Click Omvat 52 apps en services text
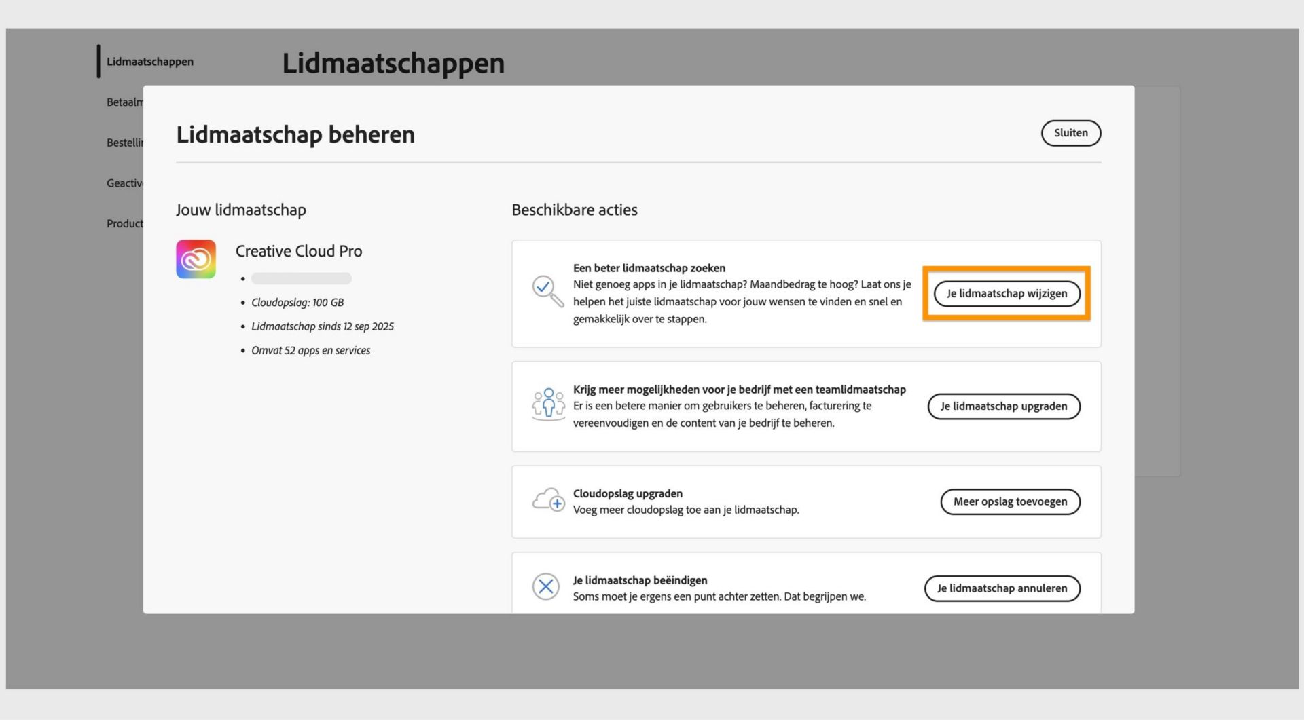This screenshot has width=1304, height=720. (311, 351)
